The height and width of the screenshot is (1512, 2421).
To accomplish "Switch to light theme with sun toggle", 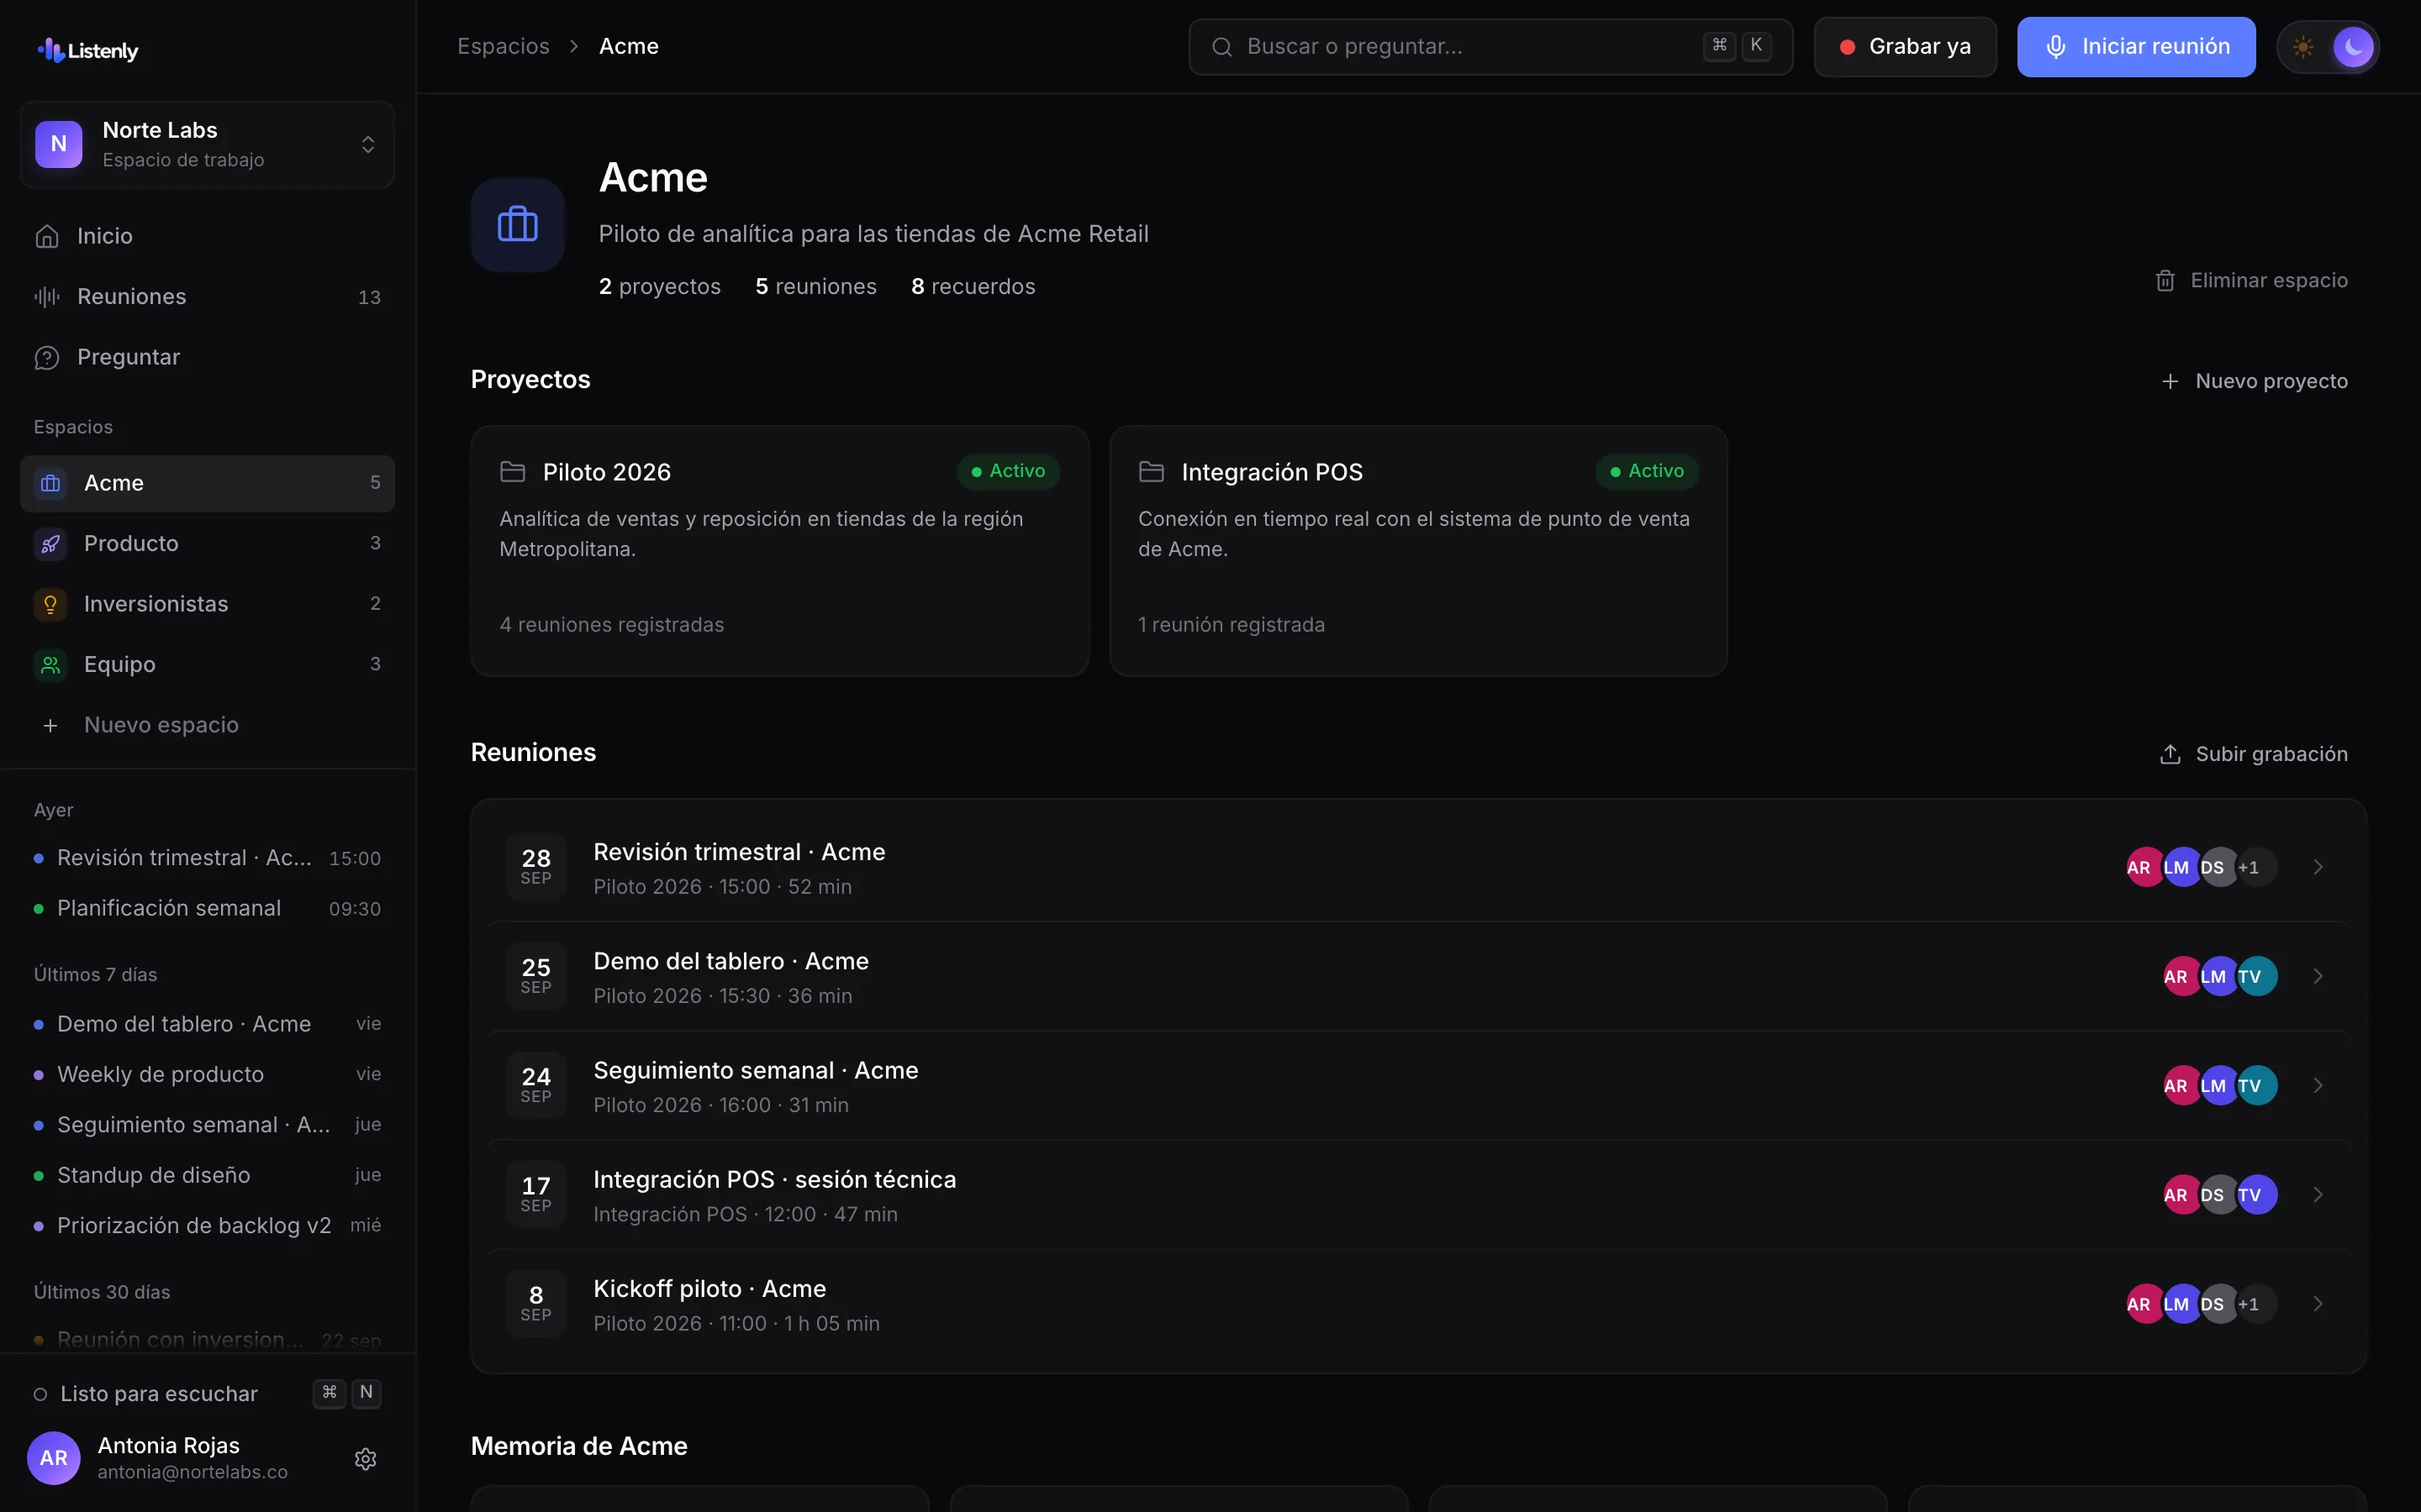I will click(2303, 47).
